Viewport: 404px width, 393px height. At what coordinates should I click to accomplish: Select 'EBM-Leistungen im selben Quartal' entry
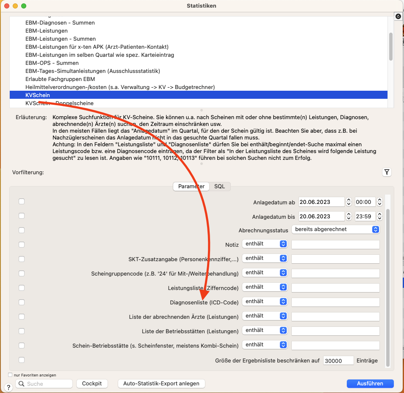(198, 55)
